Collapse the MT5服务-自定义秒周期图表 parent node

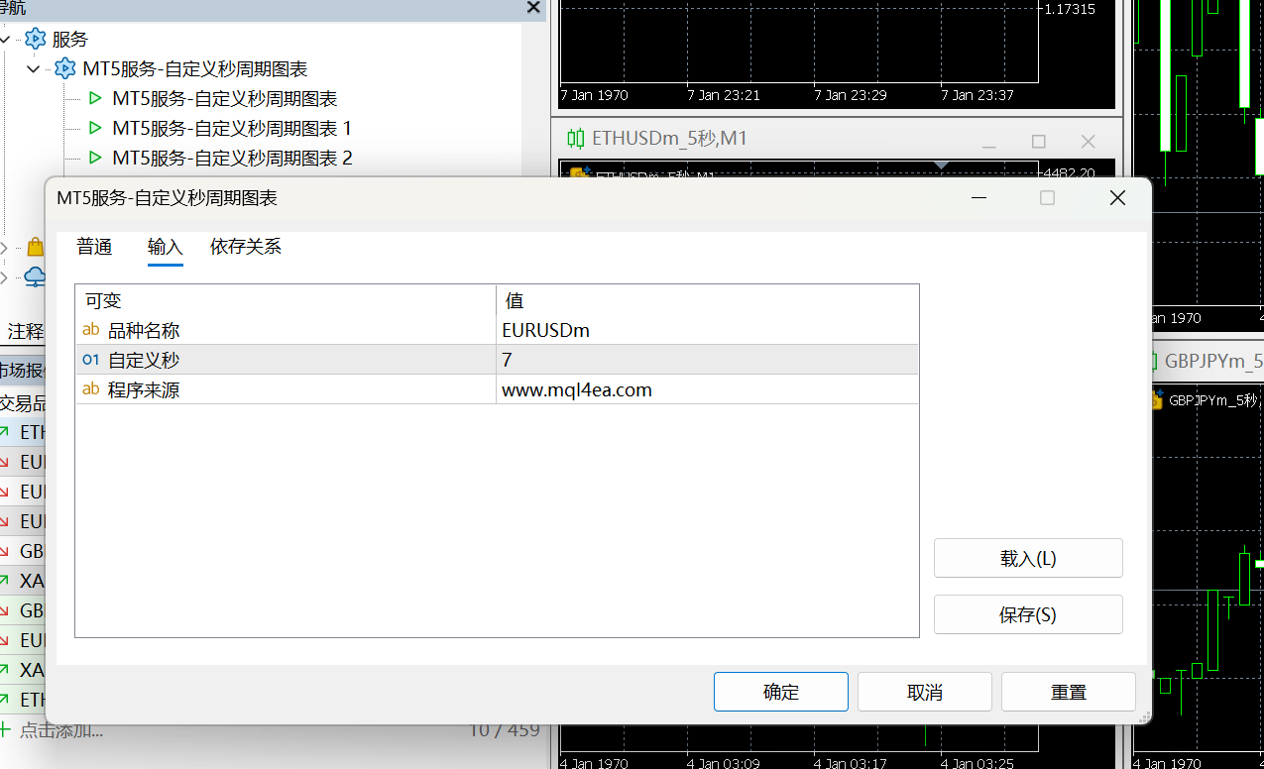(35, 69)
